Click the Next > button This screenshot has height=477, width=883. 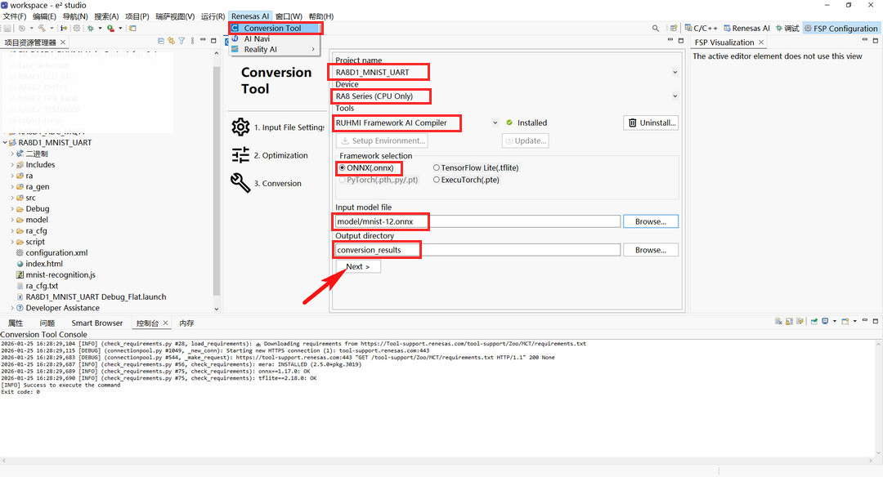(358, 266)
